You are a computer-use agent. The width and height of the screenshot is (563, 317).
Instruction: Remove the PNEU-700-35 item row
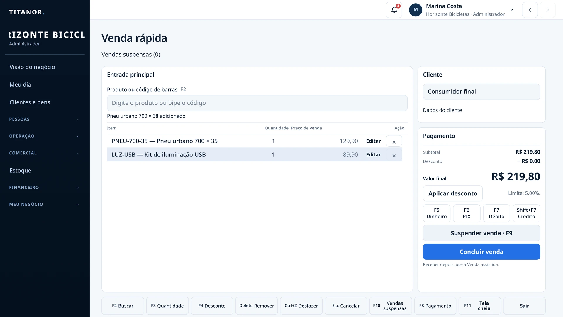coord(394,141)
